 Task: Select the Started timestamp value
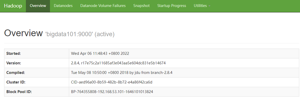point(100,53)
